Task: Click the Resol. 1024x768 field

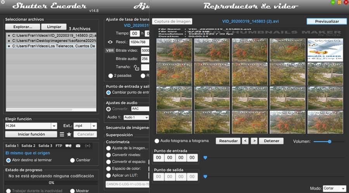Action: click(140, 42)
